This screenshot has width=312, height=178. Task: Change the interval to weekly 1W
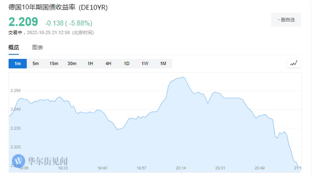[145, 64]
